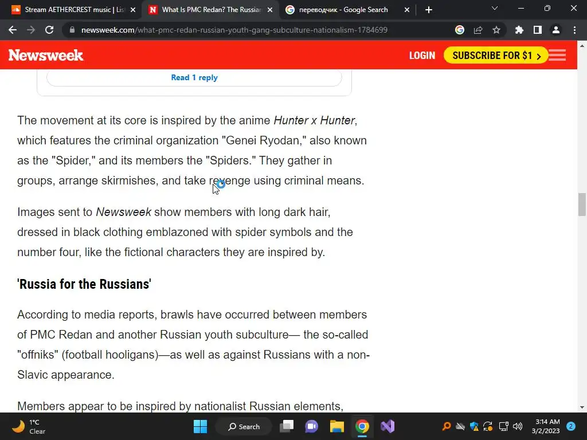
Task: Click the newsweek.com address bar URL
Action: [x=234, y=30]
